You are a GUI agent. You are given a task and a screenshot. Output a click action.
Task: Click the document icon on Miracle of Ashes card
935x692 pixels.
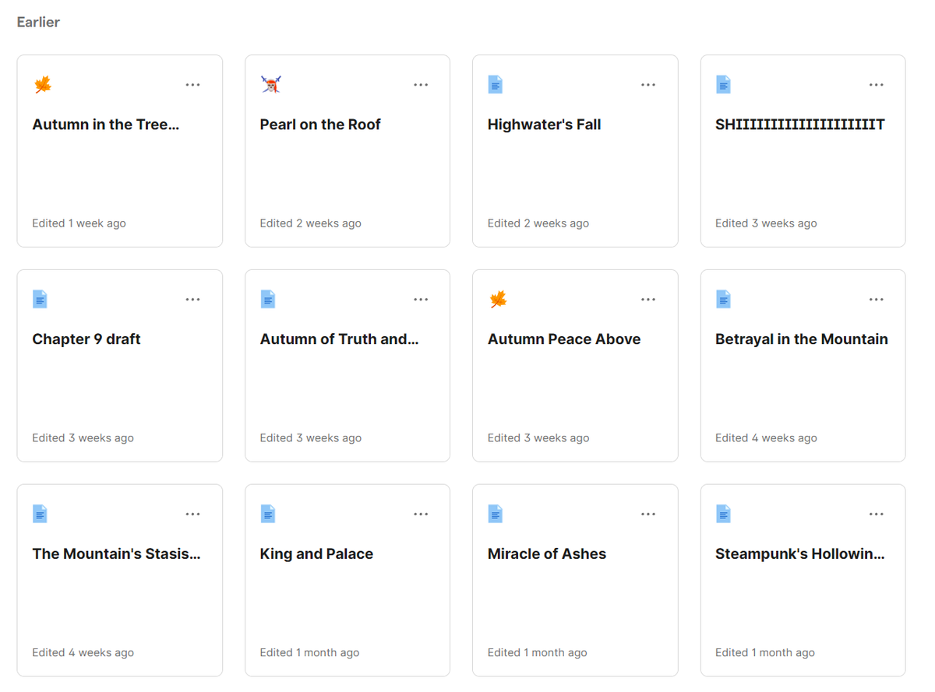coord(495,514)
